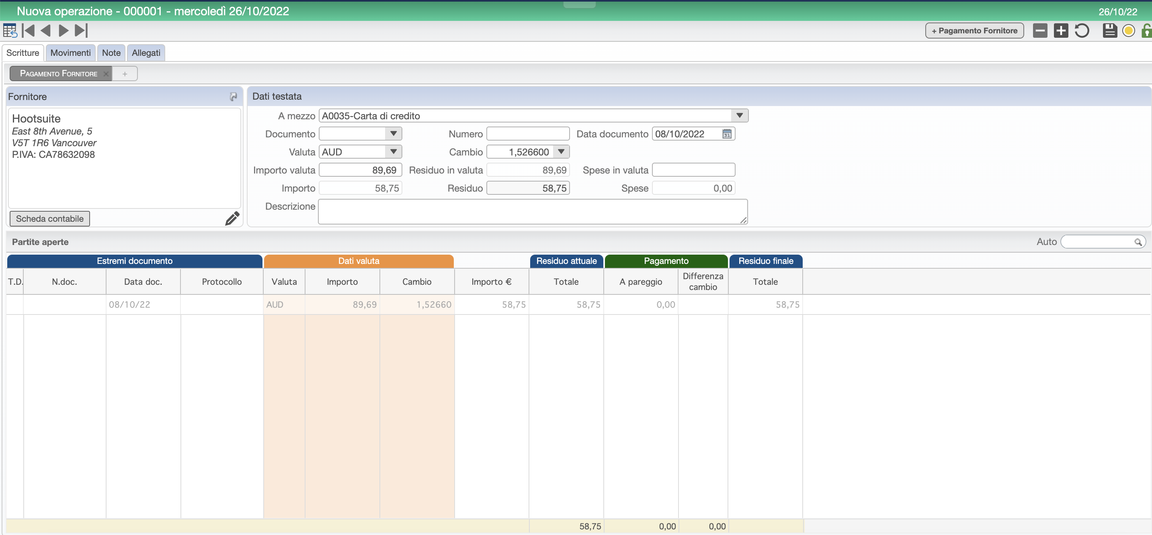Edit supplier with the pencil icon
This screenshot has height=535, width=1152.
coord(232,218)
